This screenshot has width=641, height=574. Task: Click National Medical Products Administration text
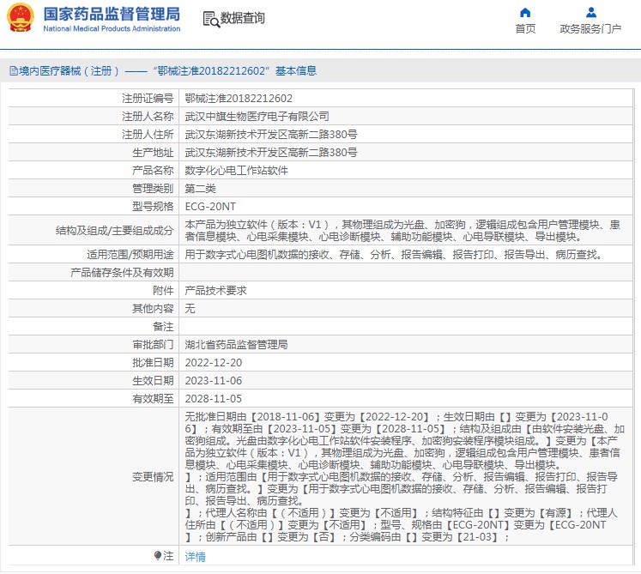112,28
